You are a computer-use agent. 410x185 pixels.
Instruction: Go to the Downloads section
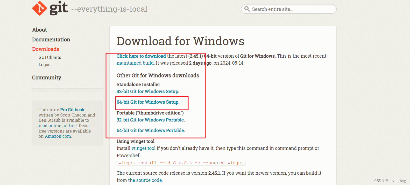pos(46,49)
